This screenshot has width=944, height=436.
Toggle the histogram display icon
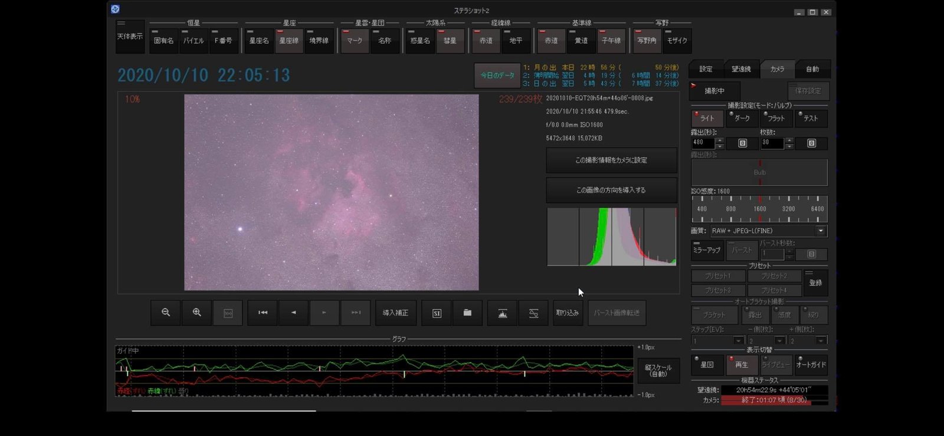503,313
